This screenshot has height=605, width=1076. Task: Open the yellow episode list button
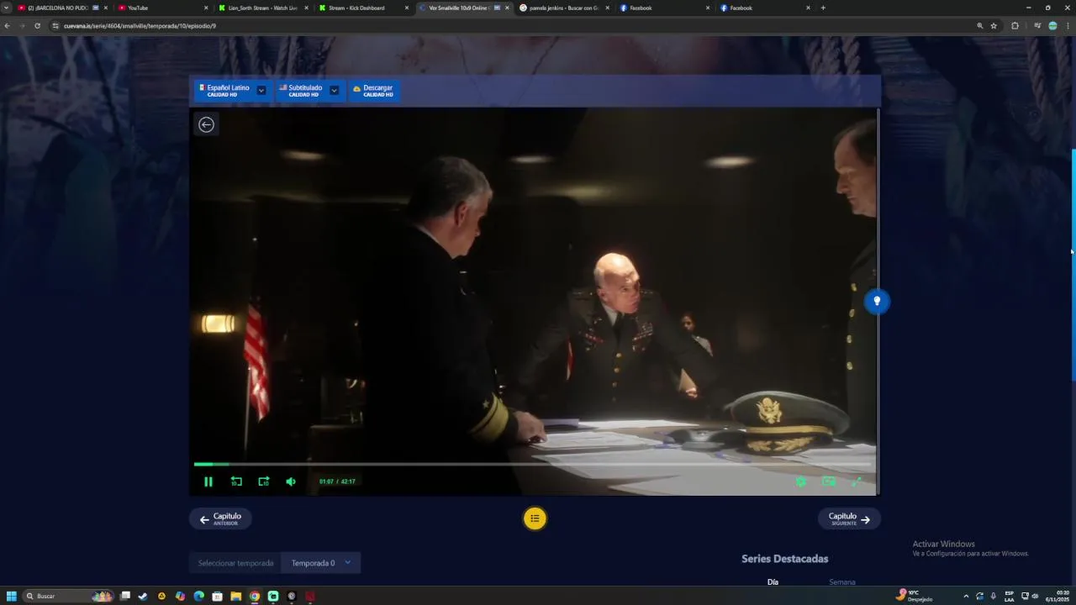(x=535, y=518)
